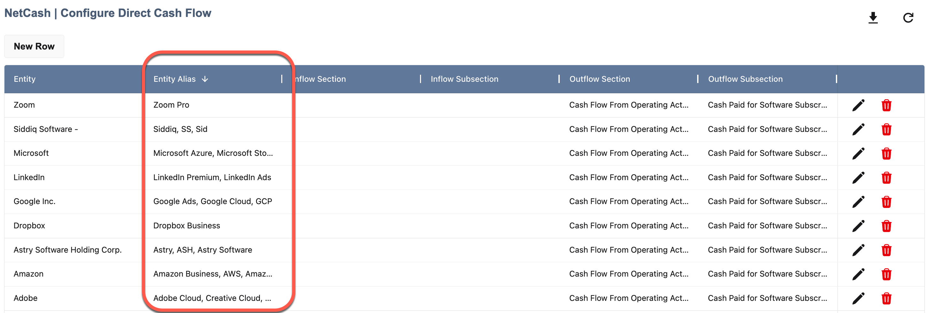Screen dimensions: 927x313
Task: Sort by the Inflow Section column header
Action: [320, 79]
